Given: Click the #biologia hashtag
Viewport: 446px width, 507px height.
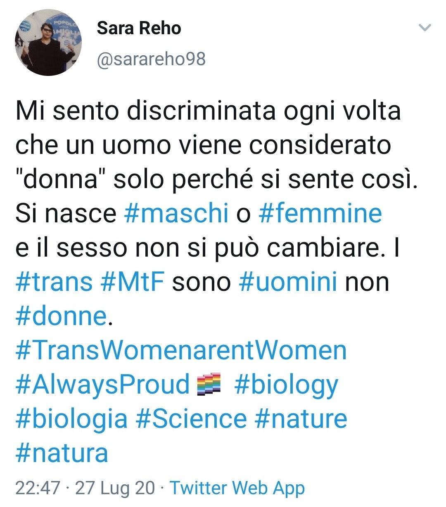Looking at the screenshot, I should [71, 419].
